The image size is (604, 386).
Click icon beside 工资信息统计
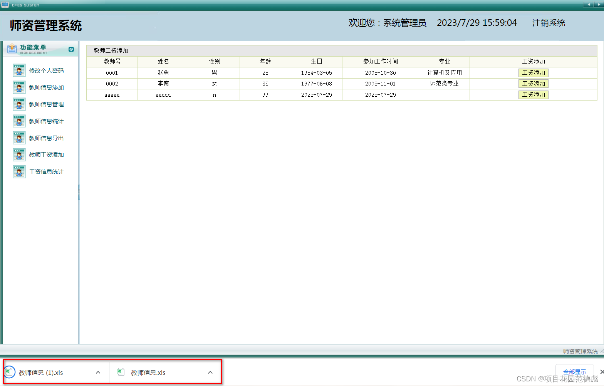(19, 172)
